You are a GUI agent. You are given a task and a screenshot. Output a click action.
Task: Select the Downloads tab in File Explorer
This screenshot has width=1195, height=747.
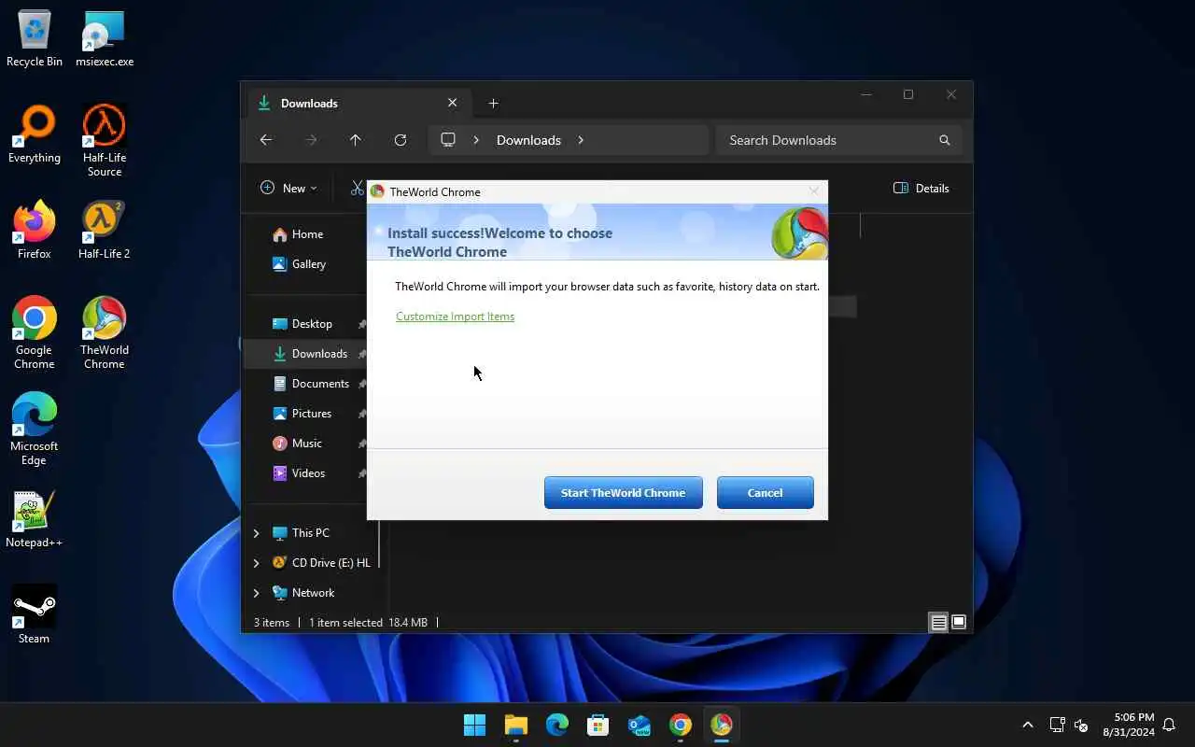click(359, 103)
